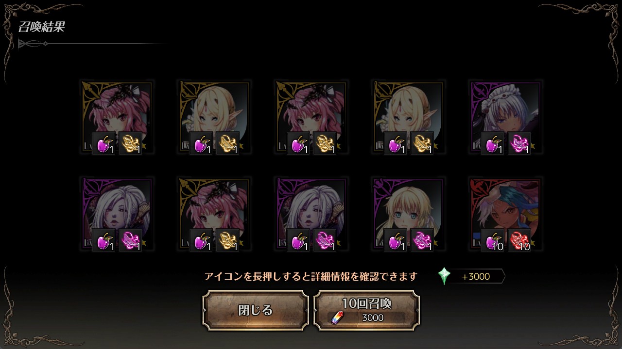Click the 閉じる close button

click(256, 310)
